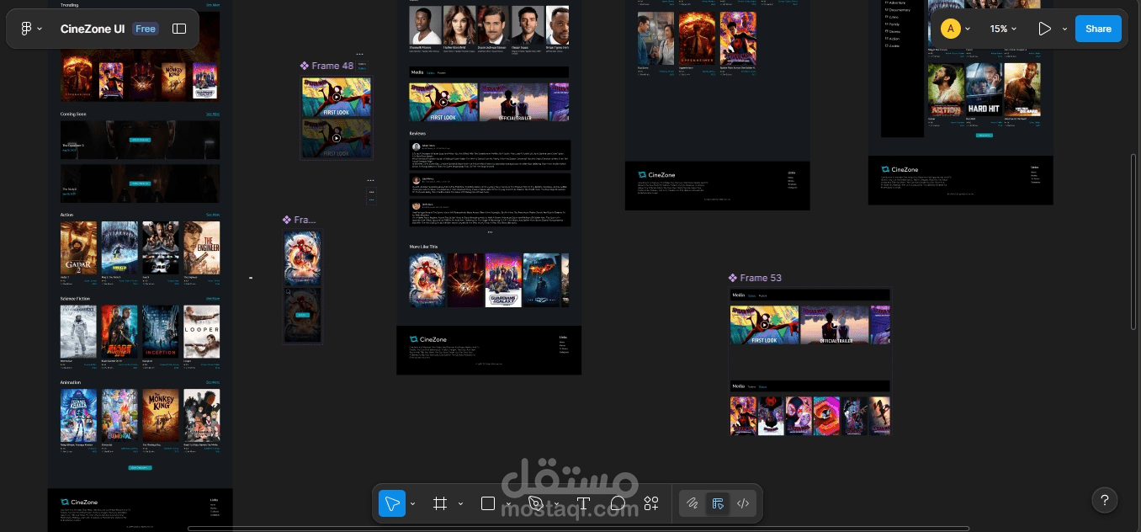1141x532 pixels.
Task: Click the GADAR 2 poster in Action row
Action: [x=78, y=247]
